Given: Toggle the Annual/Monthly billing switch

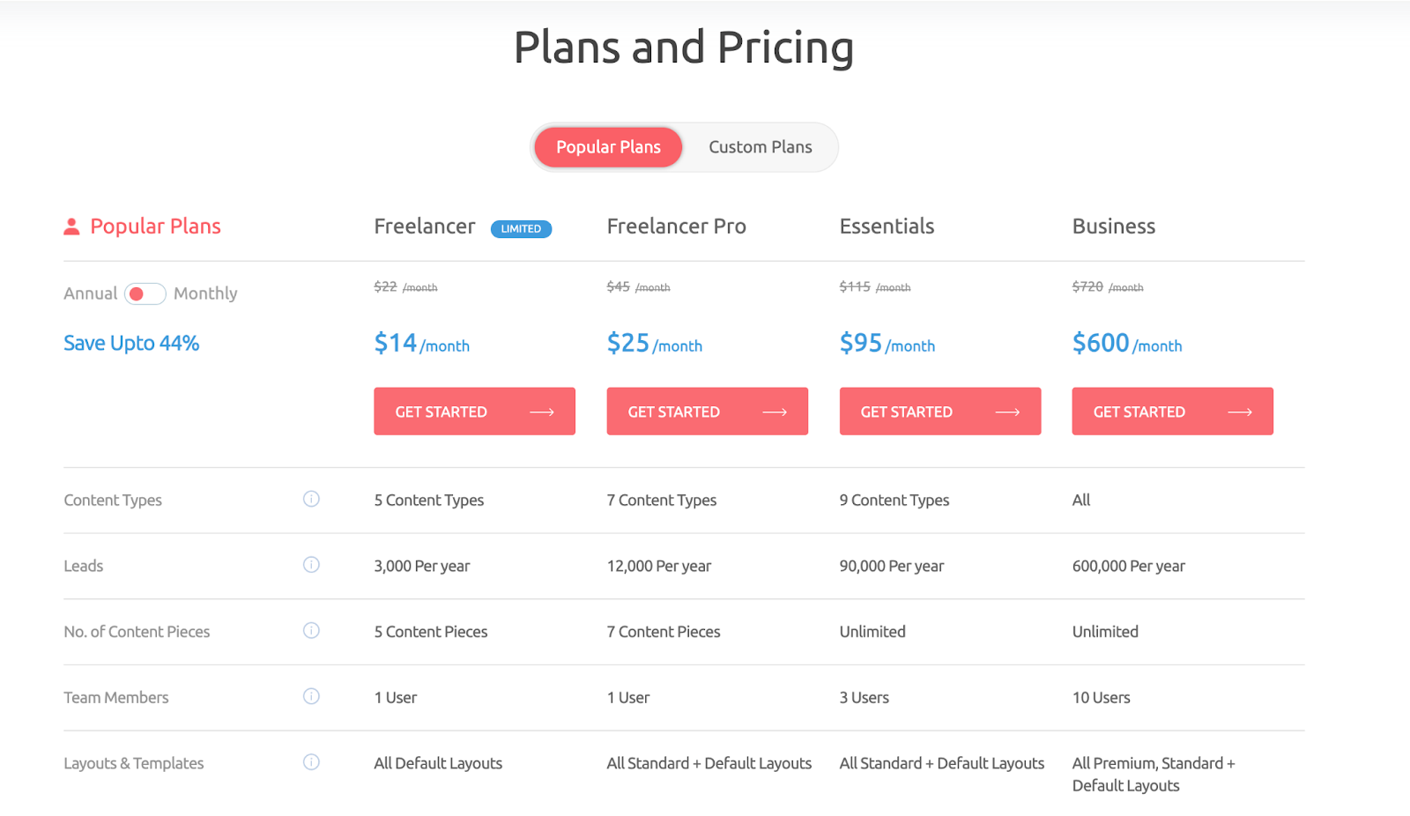Looking at the screenshot, I should tap(145, 293).
